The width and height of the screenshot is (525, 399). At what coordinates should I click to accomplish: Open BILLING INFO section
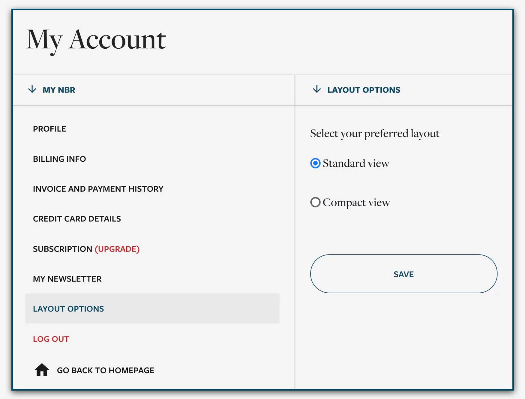tap(59, 159)
